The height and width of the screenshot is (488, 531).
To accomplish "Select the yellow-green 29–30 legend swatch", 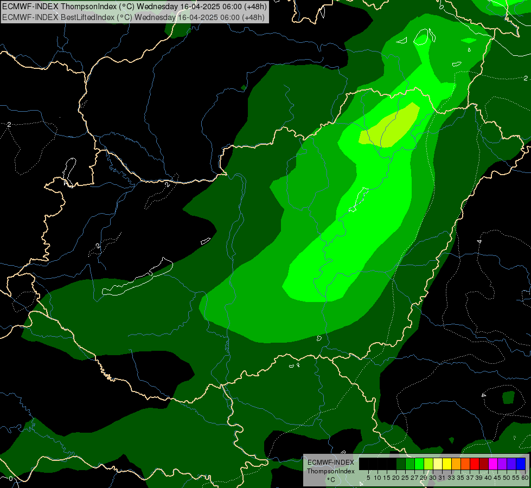I will coord(428,464).
